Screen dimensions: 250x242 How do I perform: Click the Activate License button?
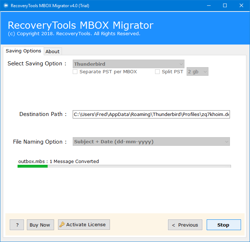click(84, 224)
